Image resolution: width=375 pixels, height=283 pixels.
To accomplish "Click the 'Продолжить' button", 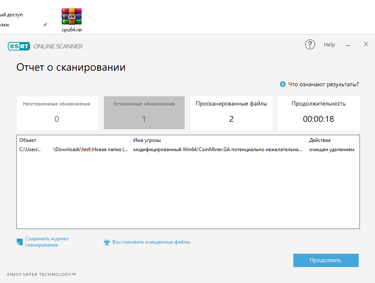I will coord(326,260).
